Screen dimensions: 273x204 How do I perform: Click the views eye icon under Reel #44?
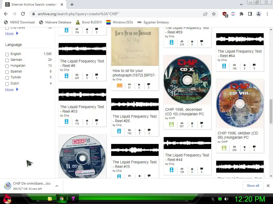[182, 169]
